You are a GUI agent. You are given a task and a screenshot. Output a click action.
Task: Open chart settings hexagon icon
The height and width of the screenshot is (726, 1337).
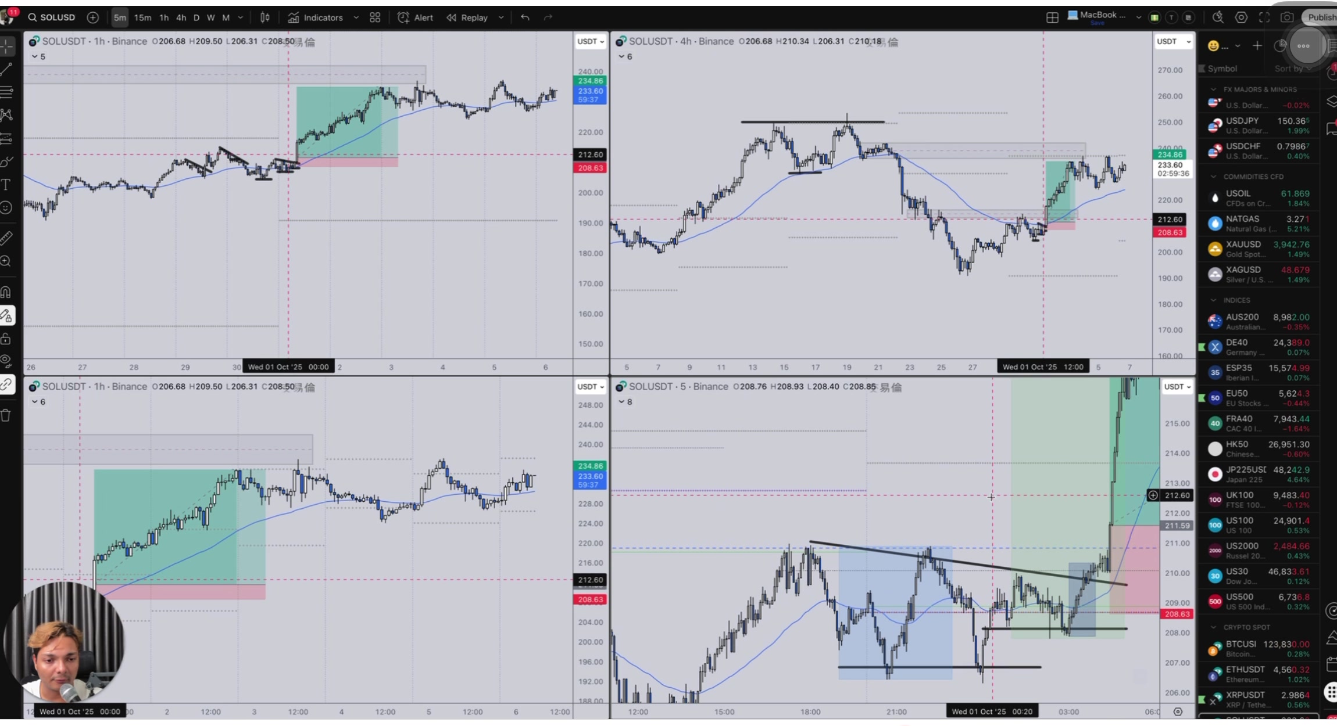pos(1241,17)
